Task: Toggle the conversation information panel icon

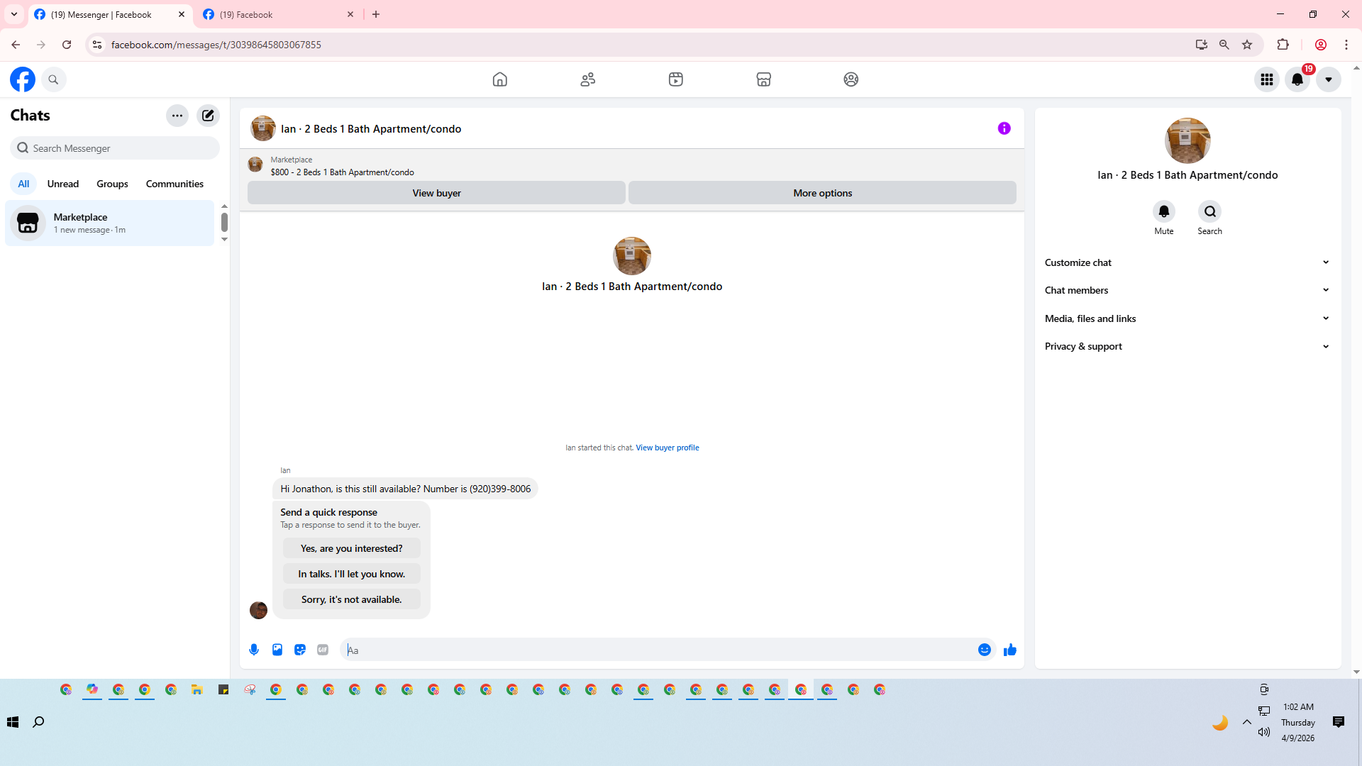Action: [1004, 128]
